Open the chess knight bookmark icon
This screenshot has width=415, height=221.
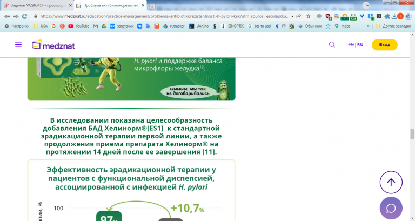click(215, 26)
